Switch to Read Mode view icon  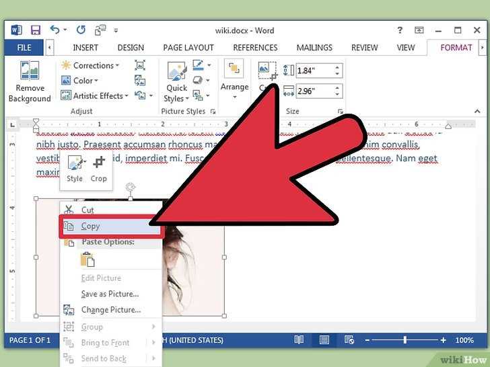(x=299, y=339)
